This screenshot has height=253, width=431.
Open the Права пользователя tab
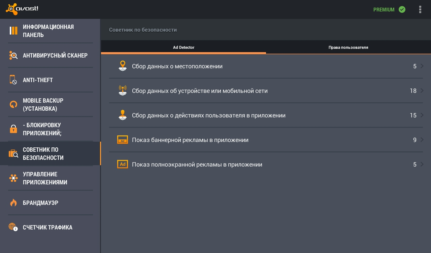click(x=349, y=47)
